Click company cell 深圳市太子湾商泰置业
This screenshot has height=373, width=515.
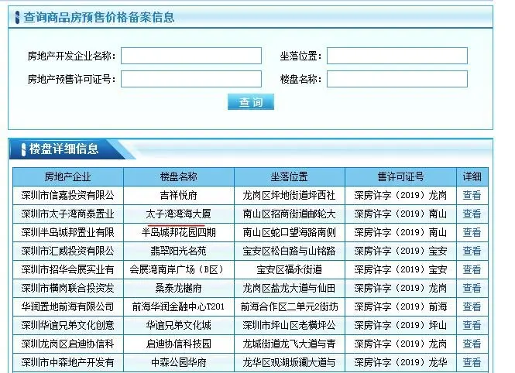68,214
